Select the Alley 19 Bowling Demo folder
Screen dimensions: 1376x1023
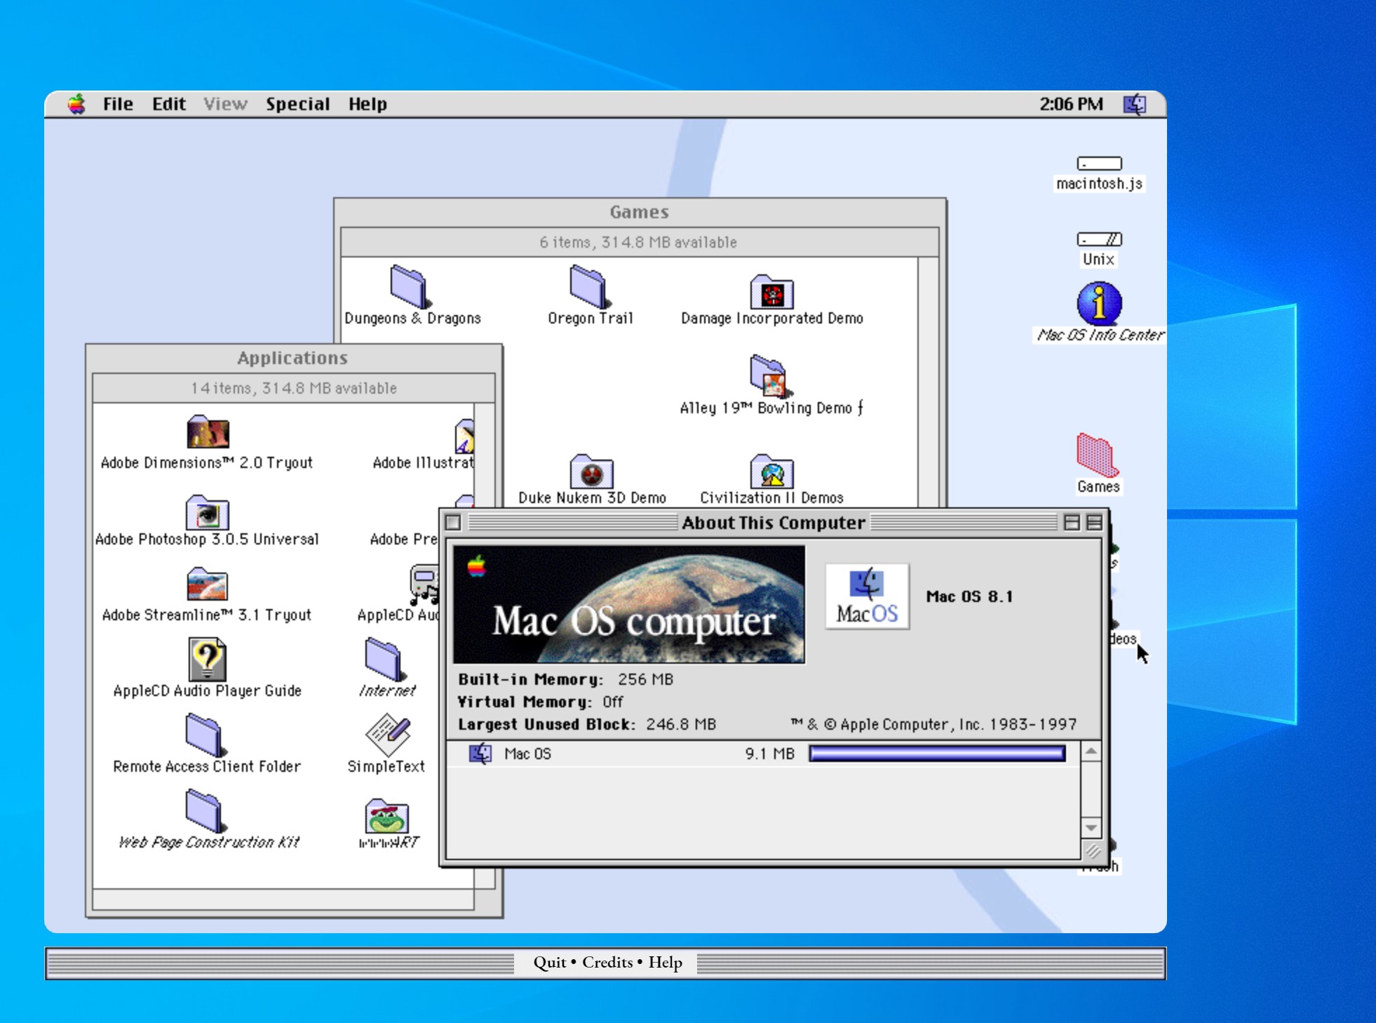[x=771, y=376]
